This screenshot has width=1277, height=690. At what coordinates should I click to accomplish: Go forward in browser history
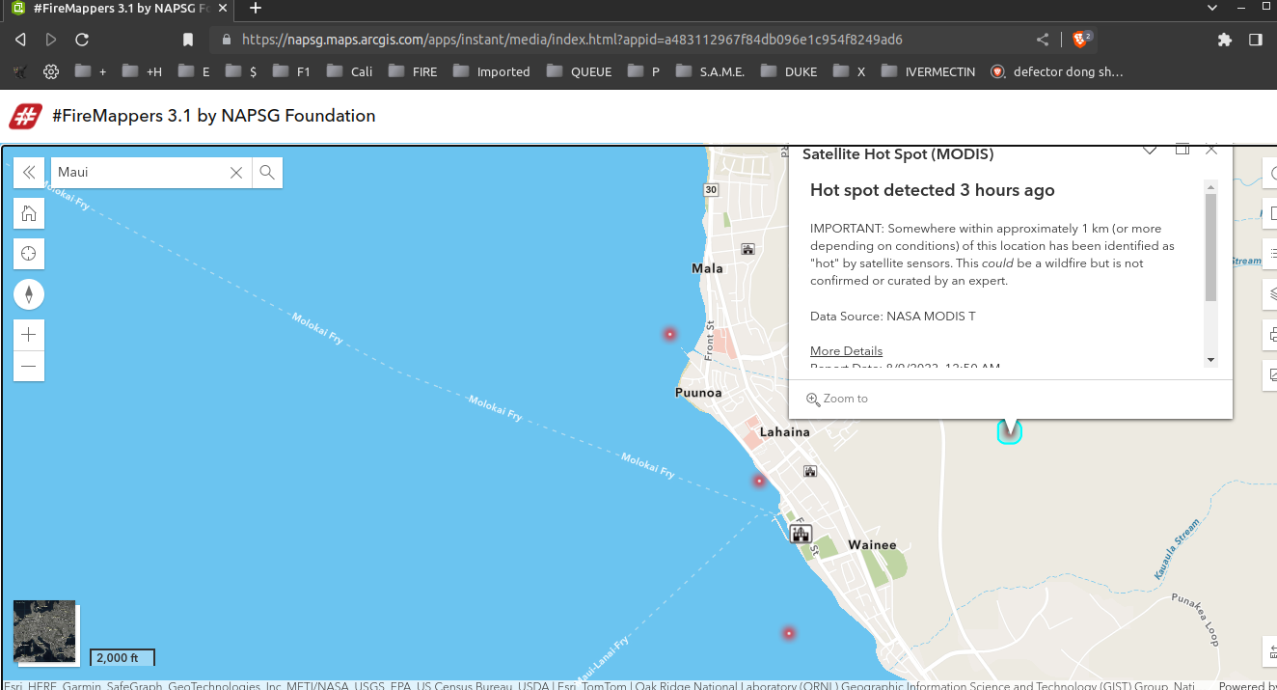coord(51,40)
